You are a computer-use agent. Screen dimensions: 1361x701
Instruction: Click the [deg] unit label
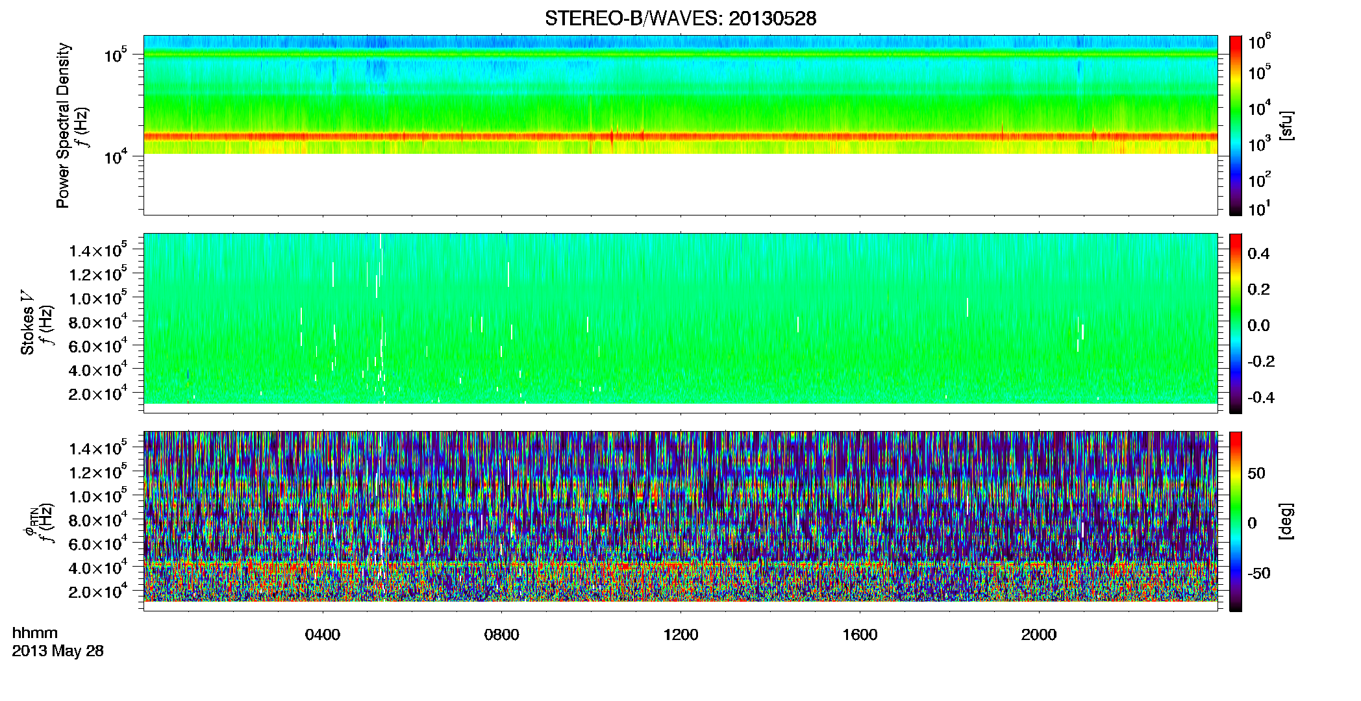(1286, 521)
